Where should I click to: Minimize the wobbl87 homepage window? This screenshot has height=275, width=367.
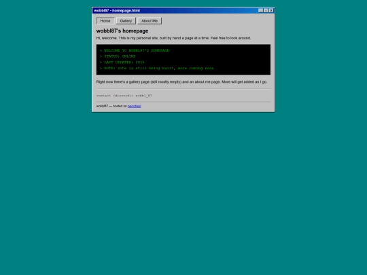(x=260, y=10)
